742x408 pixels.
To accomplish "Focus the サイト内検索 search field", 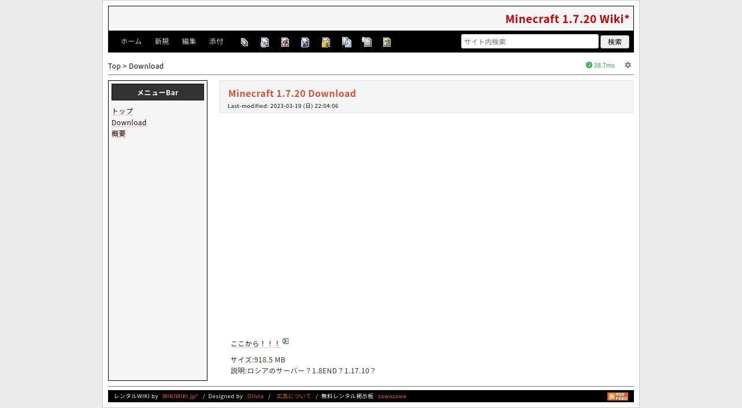I will (530, 42).
